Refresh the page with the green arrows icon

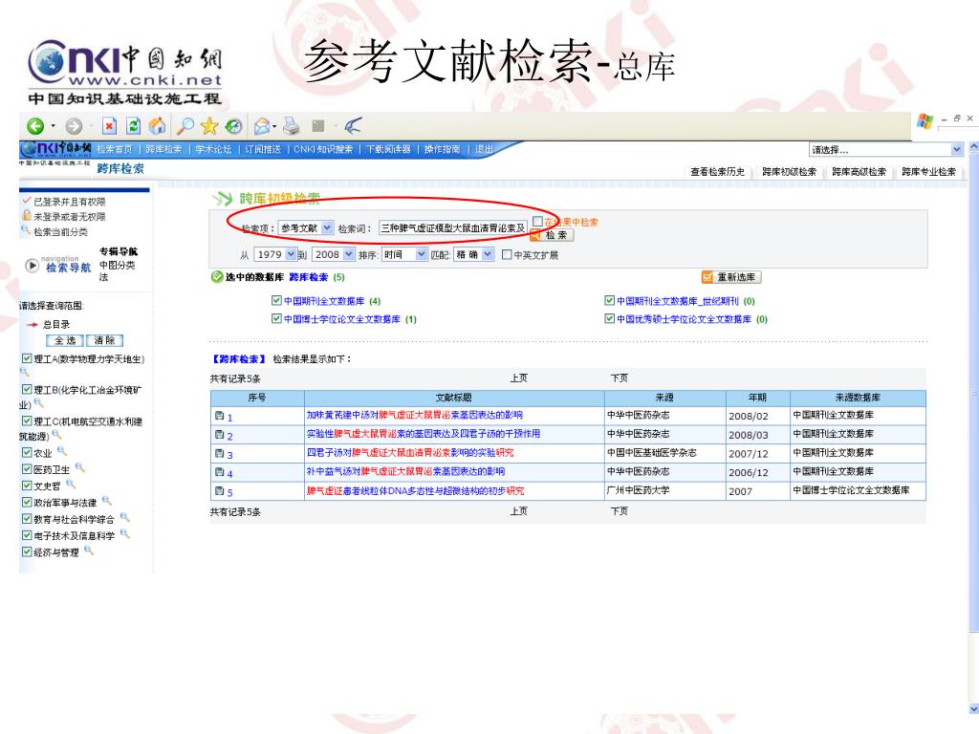click(x=133, y=126)
